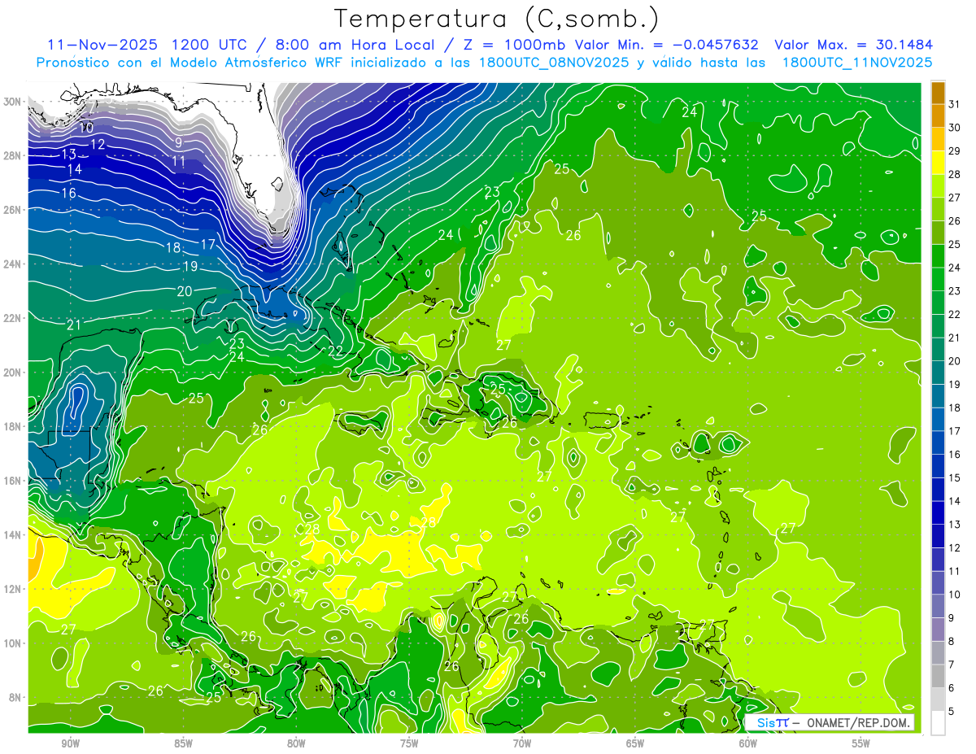Click the "22" contour label on the map
The height and width of the screenshot is (754, 976).
coord(335,351)
